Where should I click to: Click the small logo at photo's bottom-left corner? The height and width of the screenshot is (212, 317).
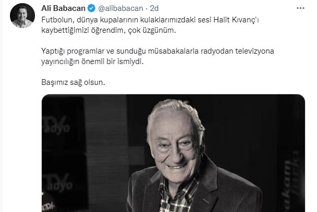(x=48, y=206)
